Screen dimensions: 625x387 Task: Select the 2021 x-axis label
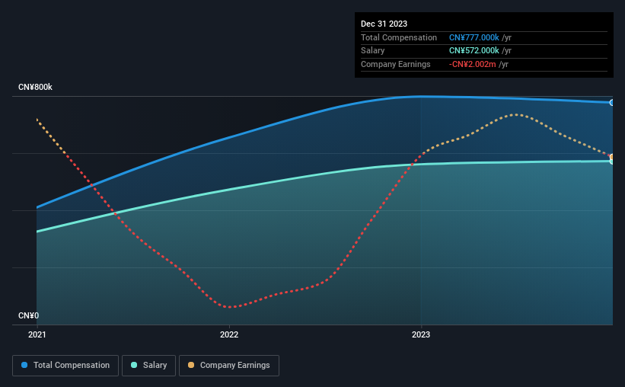tap(37, 334)
